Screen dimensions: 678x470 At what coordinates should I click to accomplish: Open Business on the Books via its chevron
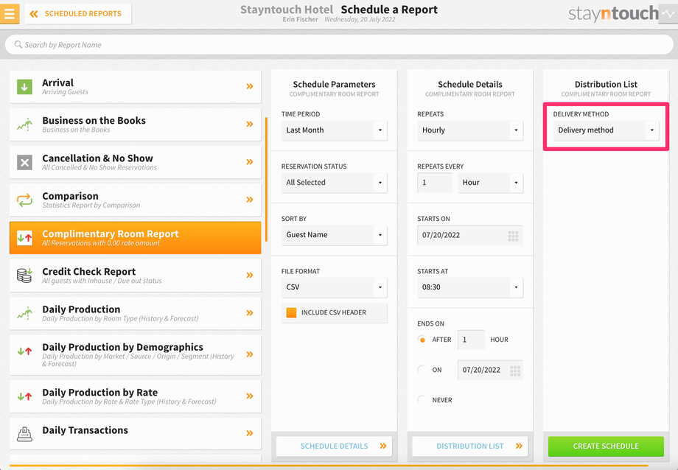250,124
